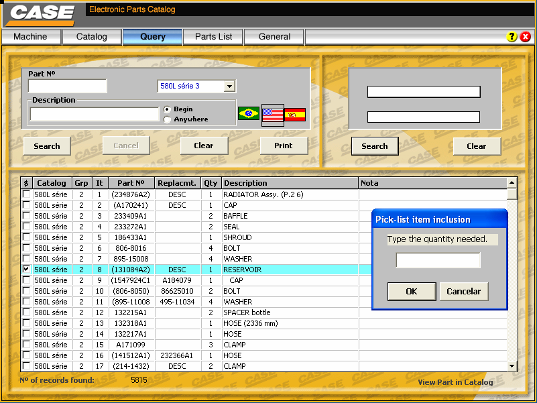This screenshot has width=537, height=403.
Task: Uncheck the RESERVOIR row checkbox
Action: 26,270
